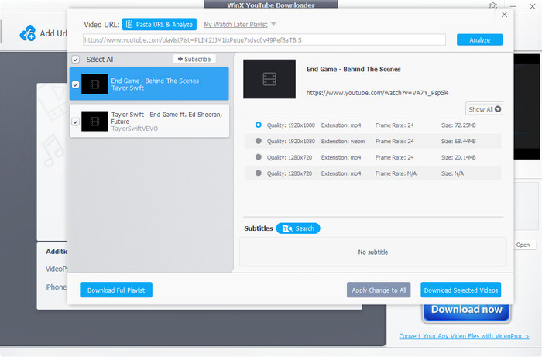The image size is (542, 357).
Task: Click the Analyze button
Action: 479,39
